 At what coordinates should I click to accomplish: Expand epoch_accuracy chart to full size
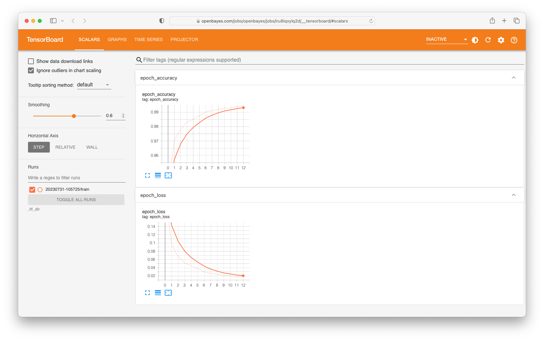click(147, 175)
